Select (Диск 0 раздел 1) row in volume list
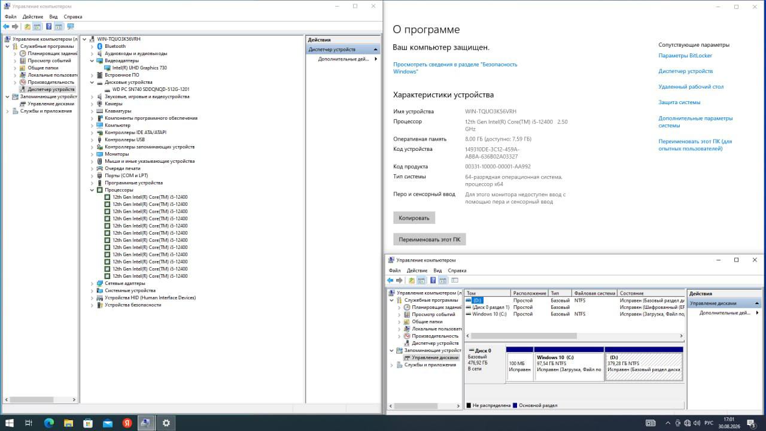Image resolution: width=766 pixels, height=431 pixels. (x=491, y=307)
